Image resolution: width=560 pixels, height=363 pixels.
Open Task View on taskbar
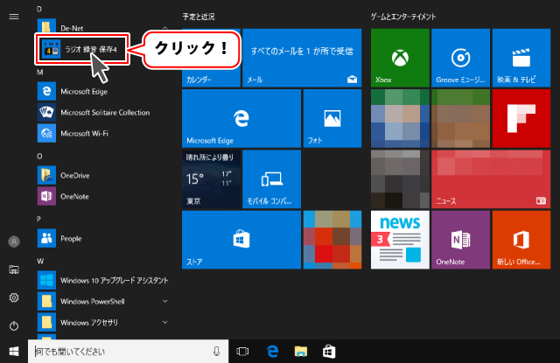pyautogui.click(x=242, y=352)
